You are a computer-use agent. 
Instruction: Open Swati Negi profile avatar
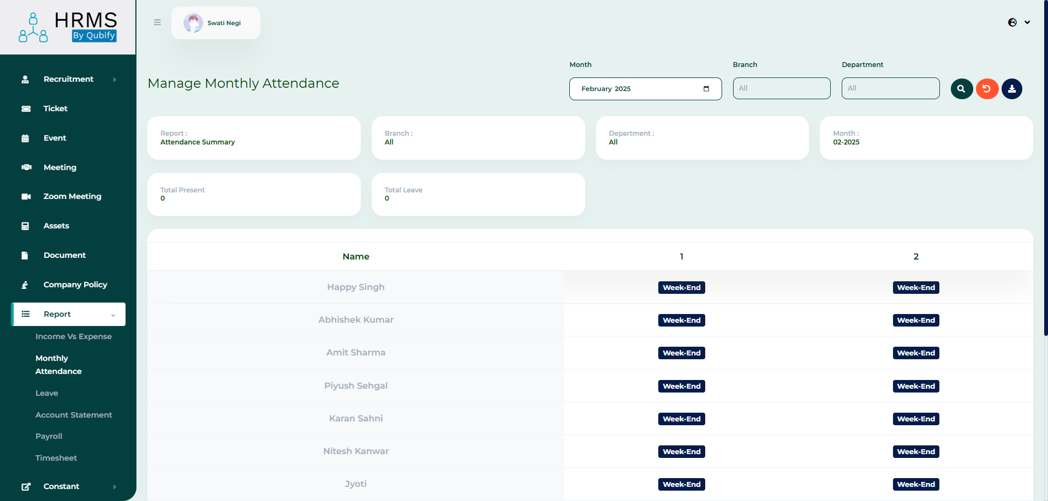tap(193, 23)
